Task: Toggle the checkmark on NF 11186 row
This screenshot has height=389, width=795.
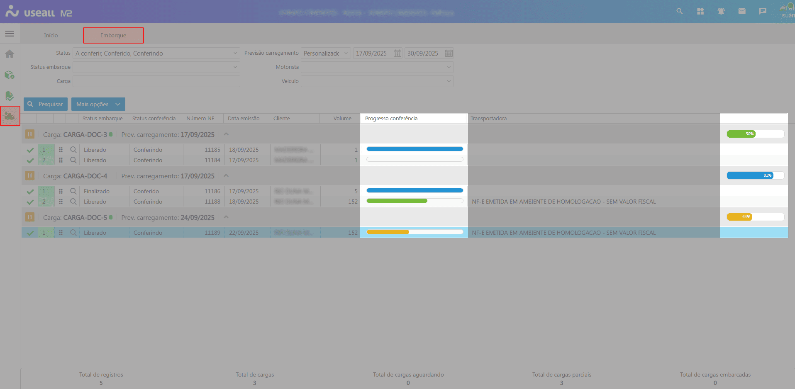Action: point(30,192)
